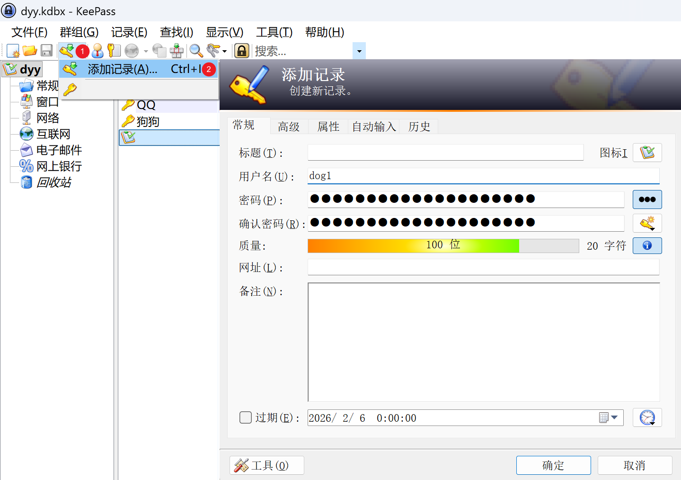Image resolution: width=681 pixels, height=480 pixels.
Task: Toggle password visibility dots button
Action: 647,199
